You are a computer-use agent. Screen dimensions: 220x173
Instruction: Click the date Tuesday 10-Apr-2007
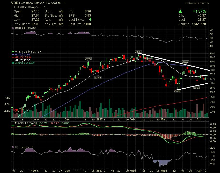coord(29,7)
